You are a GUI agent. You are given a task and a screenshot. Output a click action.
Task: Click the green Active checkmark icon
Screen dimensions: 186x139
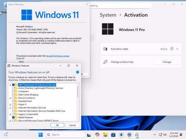172,49
